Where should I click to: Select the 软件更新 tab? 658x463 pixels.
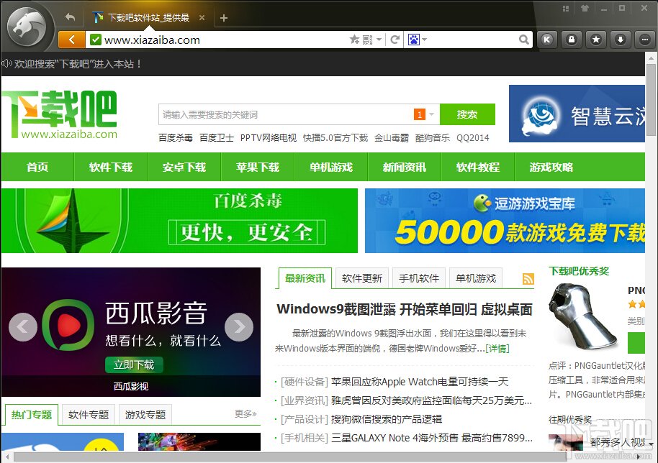[362, 278]
